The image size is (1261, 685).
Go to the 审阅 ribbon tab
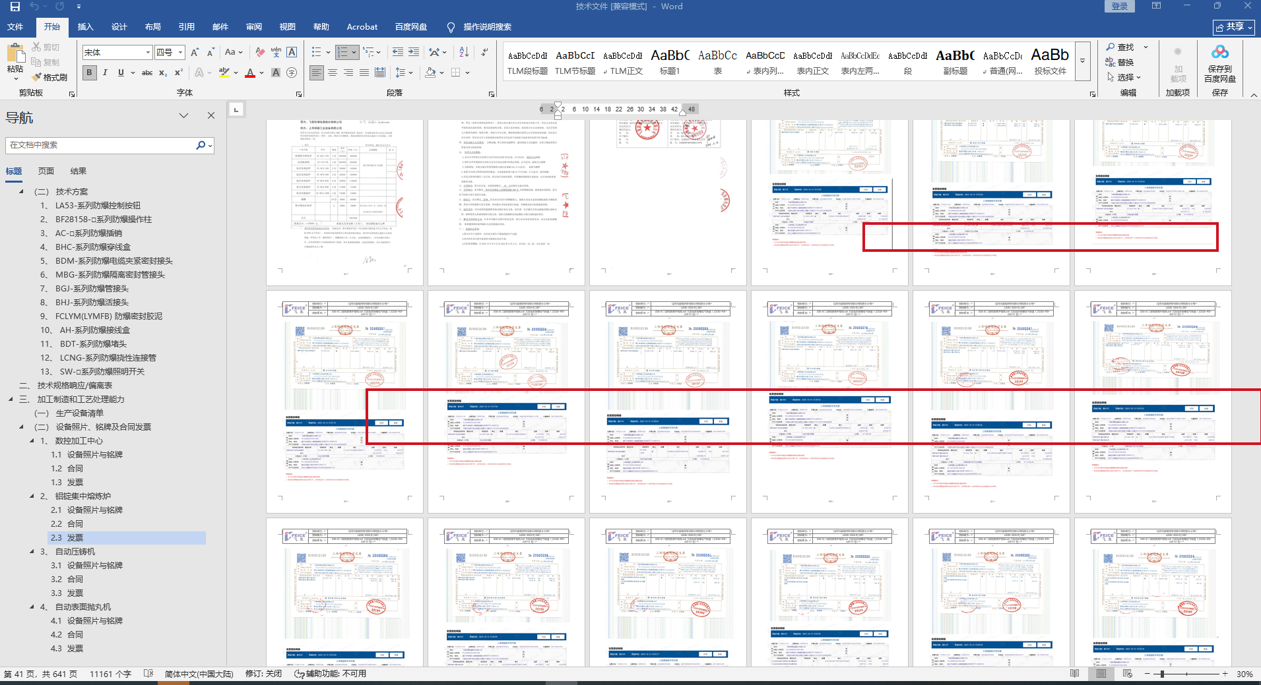coord(254,27)
